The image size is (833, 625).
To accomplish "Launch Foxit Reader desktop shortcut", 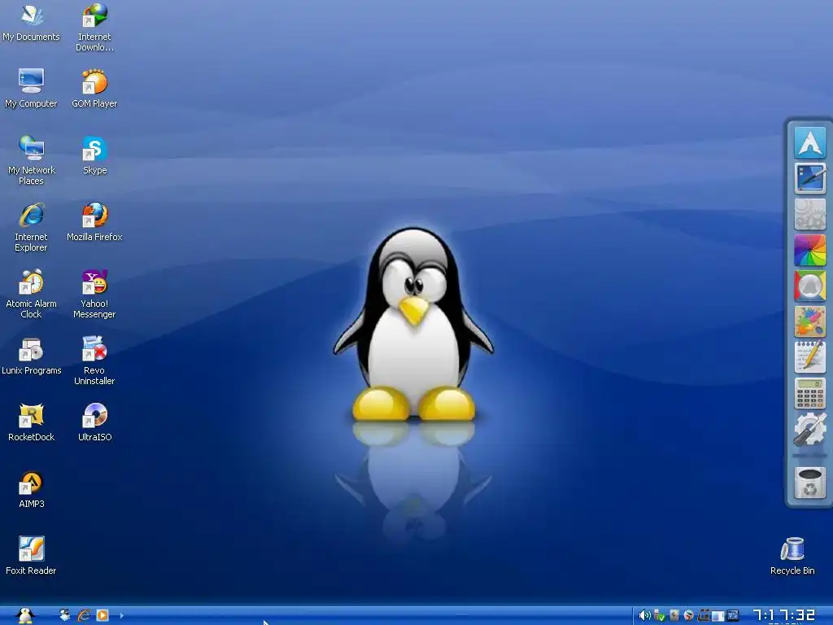I will (32, 555).
